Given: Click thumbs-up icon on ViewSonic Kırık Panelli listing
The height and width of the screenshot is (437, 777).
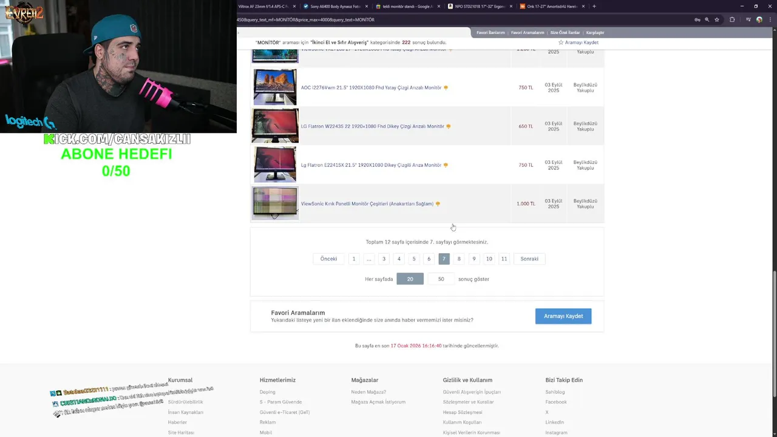Looking at the screenshot, I should pyautogui.click(x=438, y=204).
